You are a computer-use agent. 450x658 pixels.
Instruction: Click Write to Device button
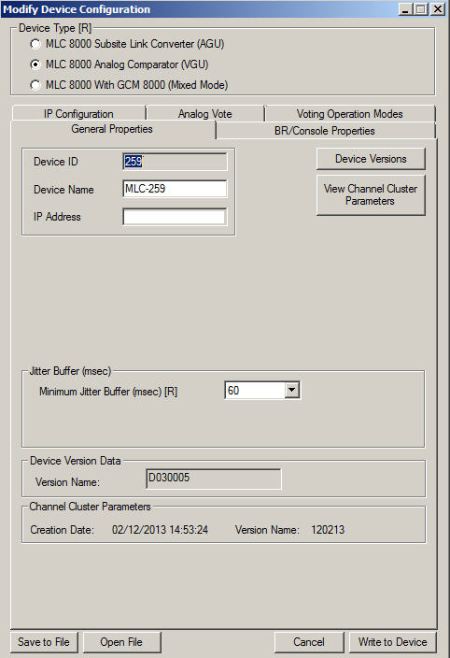click(x=393, y=642)
